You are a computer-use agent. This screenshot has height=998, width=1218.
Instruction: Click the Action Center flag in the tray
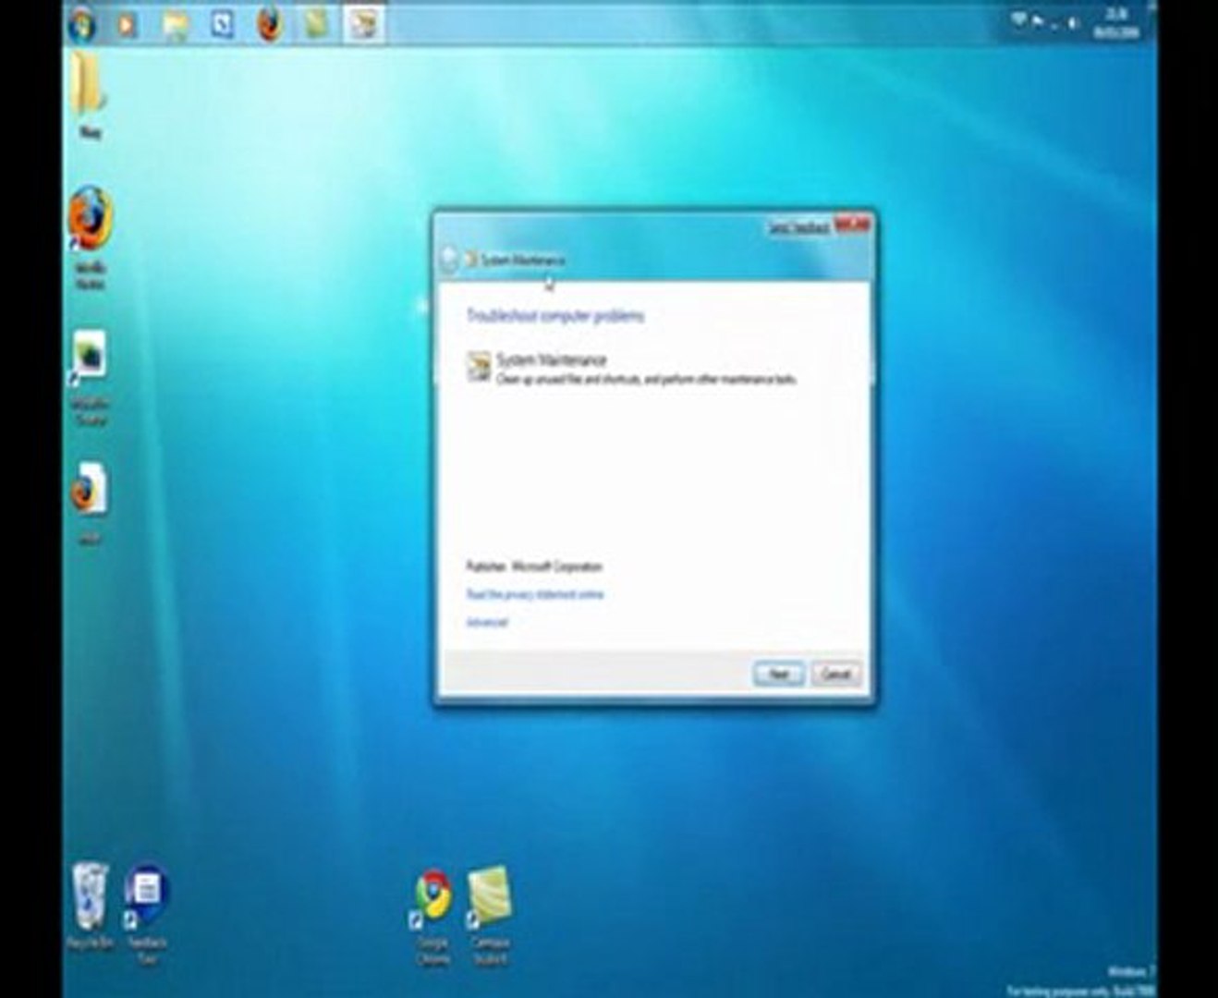[x=1039, y=20]
